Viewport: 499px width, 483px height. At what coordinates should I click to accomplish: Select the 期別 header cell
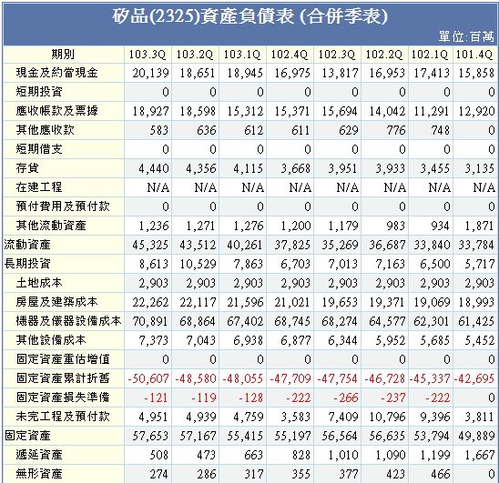[x=64, y=55]
